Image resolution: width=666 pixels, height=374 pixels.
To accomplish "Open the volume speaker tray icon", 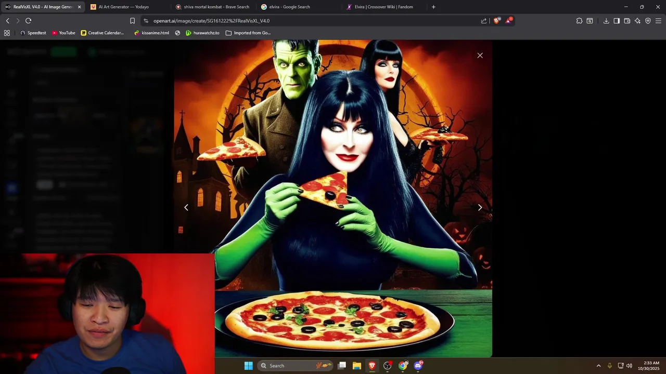I will pyautogui.click(x=629, y=366).
